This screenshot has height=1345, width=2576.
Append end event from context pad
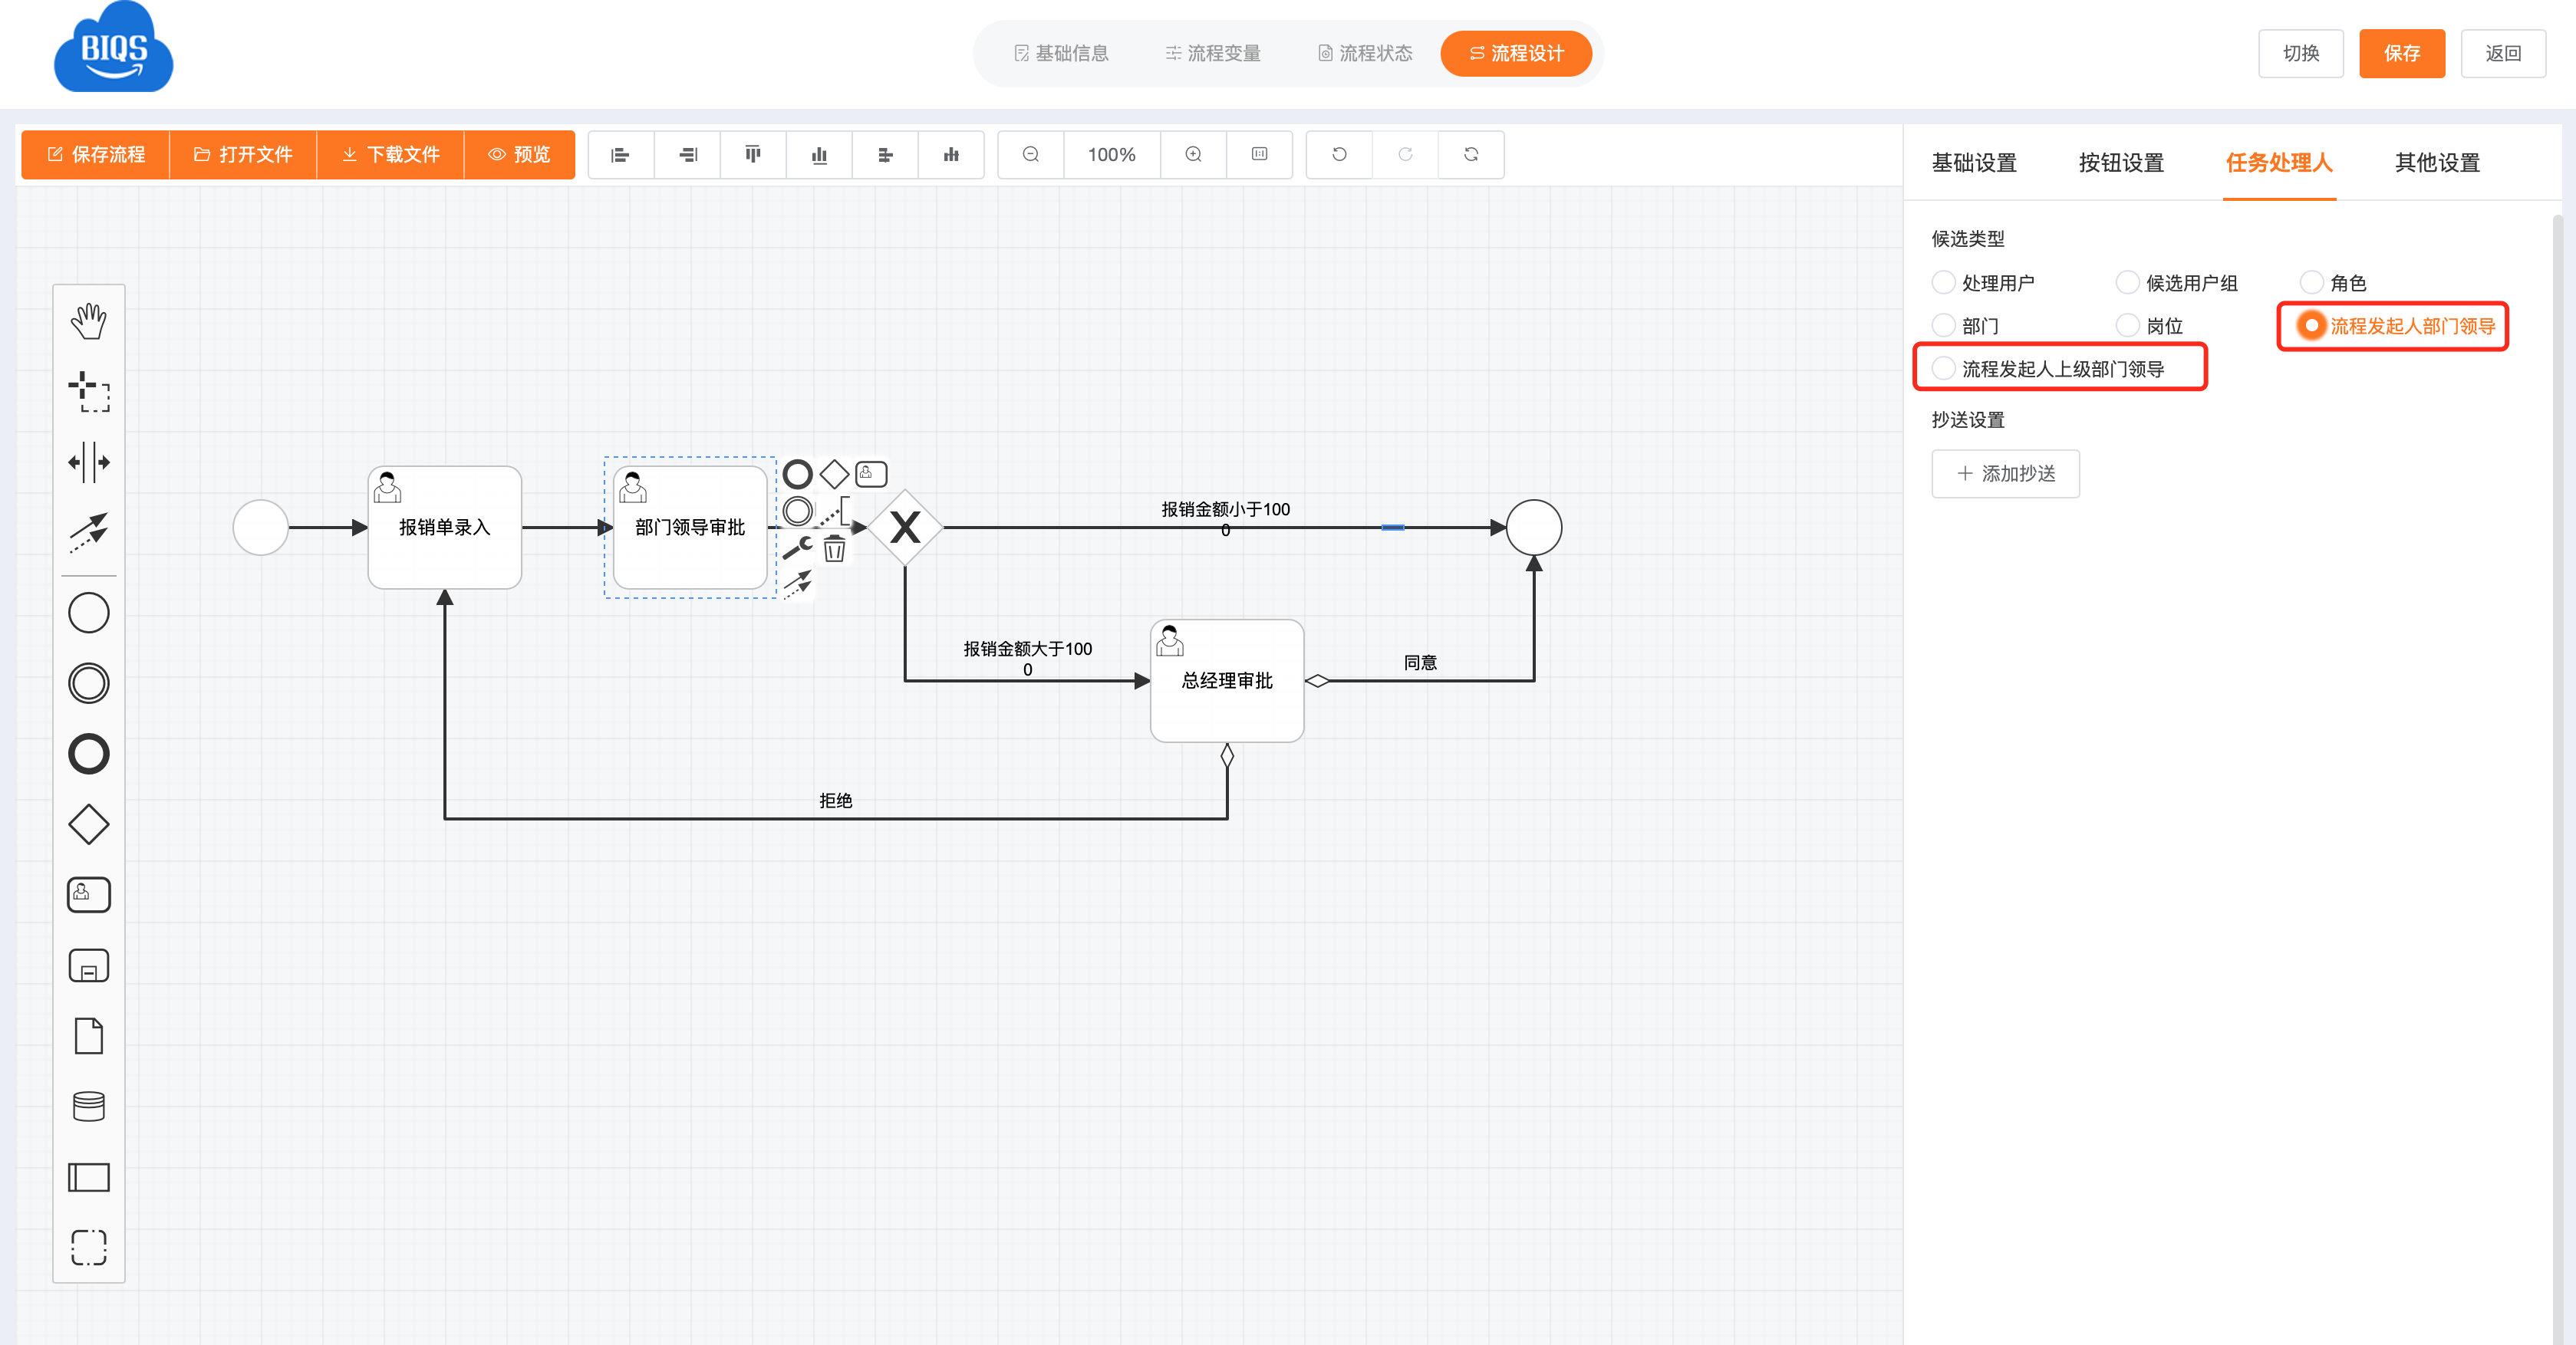797,474
